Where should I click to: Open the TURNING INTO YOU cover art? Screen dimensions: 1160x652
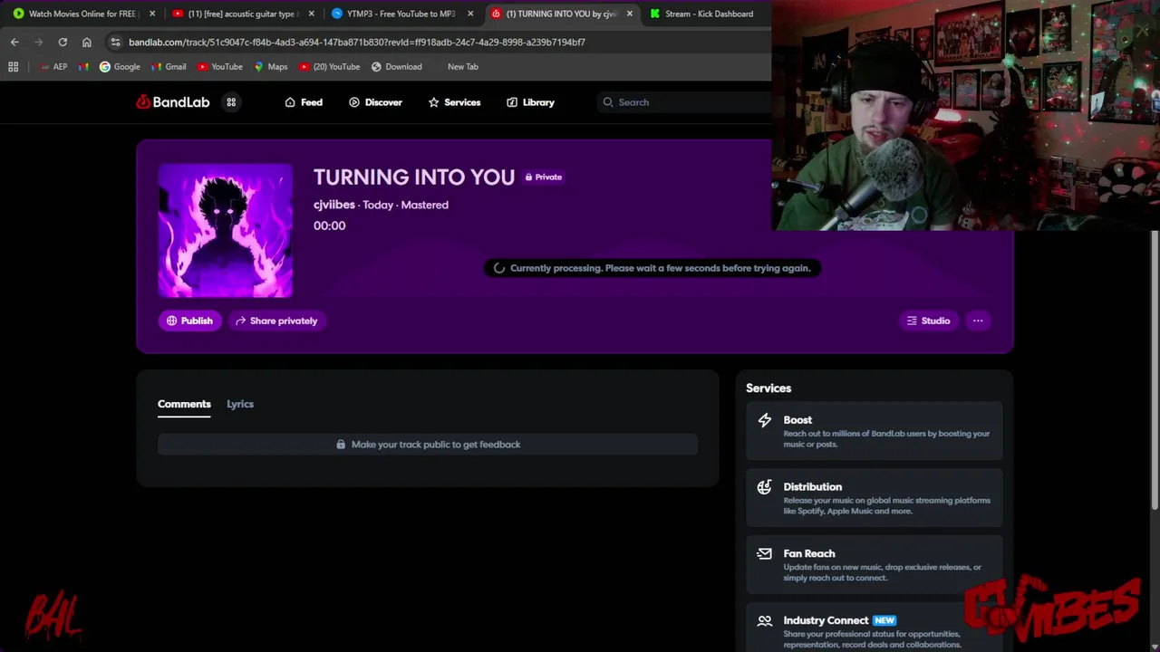(226, 230)
